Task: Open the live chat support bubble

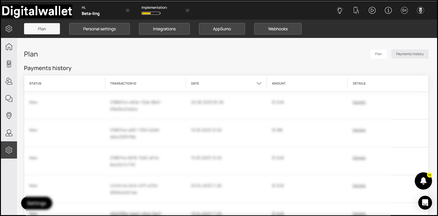Action: [425, 203]
